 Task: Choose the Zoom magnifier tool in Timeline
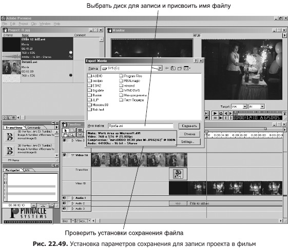point(72,135)
